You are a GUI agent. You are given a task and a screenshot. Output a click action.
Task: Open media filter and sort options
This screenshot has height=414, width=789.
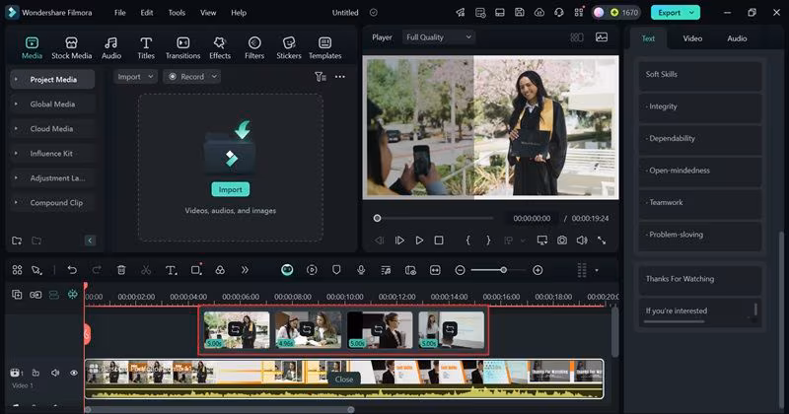click(320, 77)
